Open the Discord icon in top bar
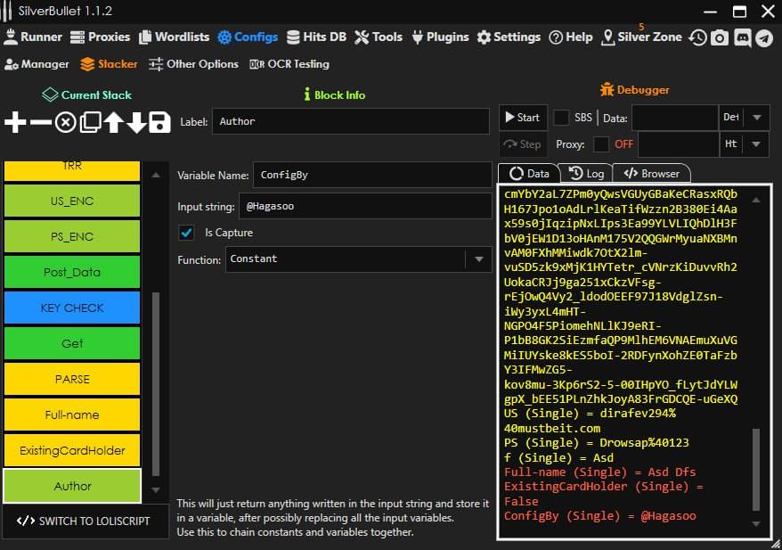The height and width of the screenshot is (550, 782). tap(742, 37)
